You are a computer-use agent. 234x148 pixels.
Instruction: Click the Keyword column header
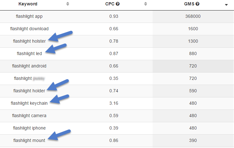pyautogui.click(x=28, y=4)
